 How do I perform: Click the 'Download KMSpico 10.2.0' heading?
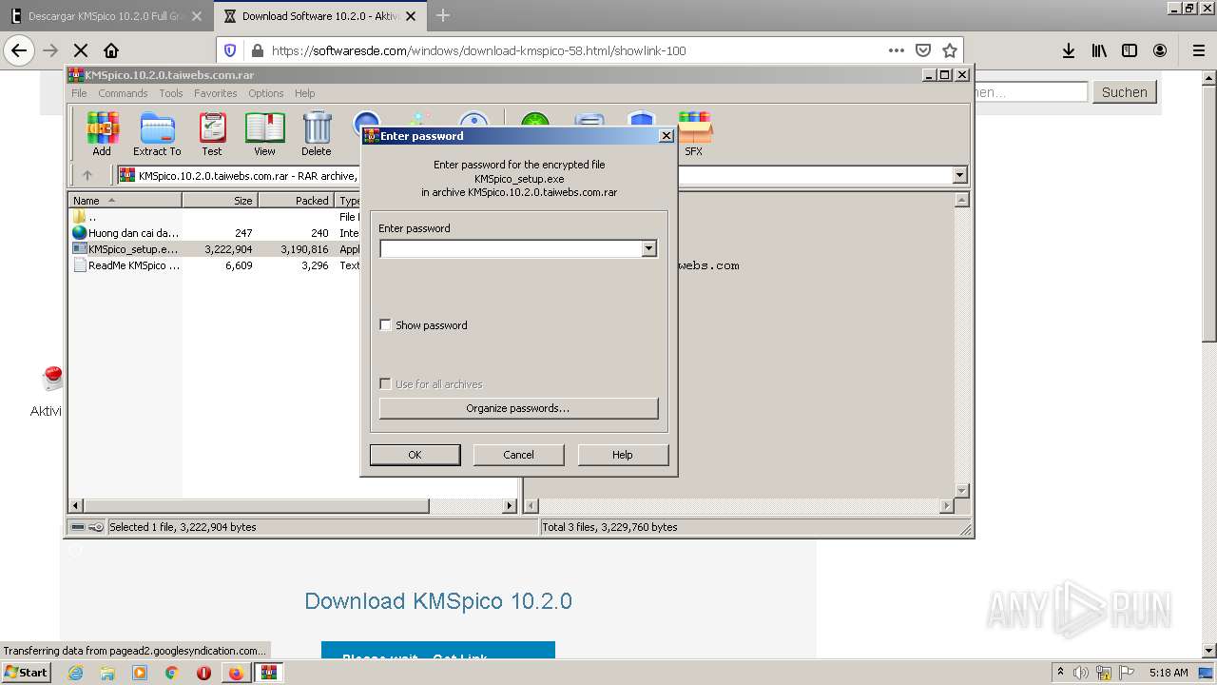click(438, 601)
